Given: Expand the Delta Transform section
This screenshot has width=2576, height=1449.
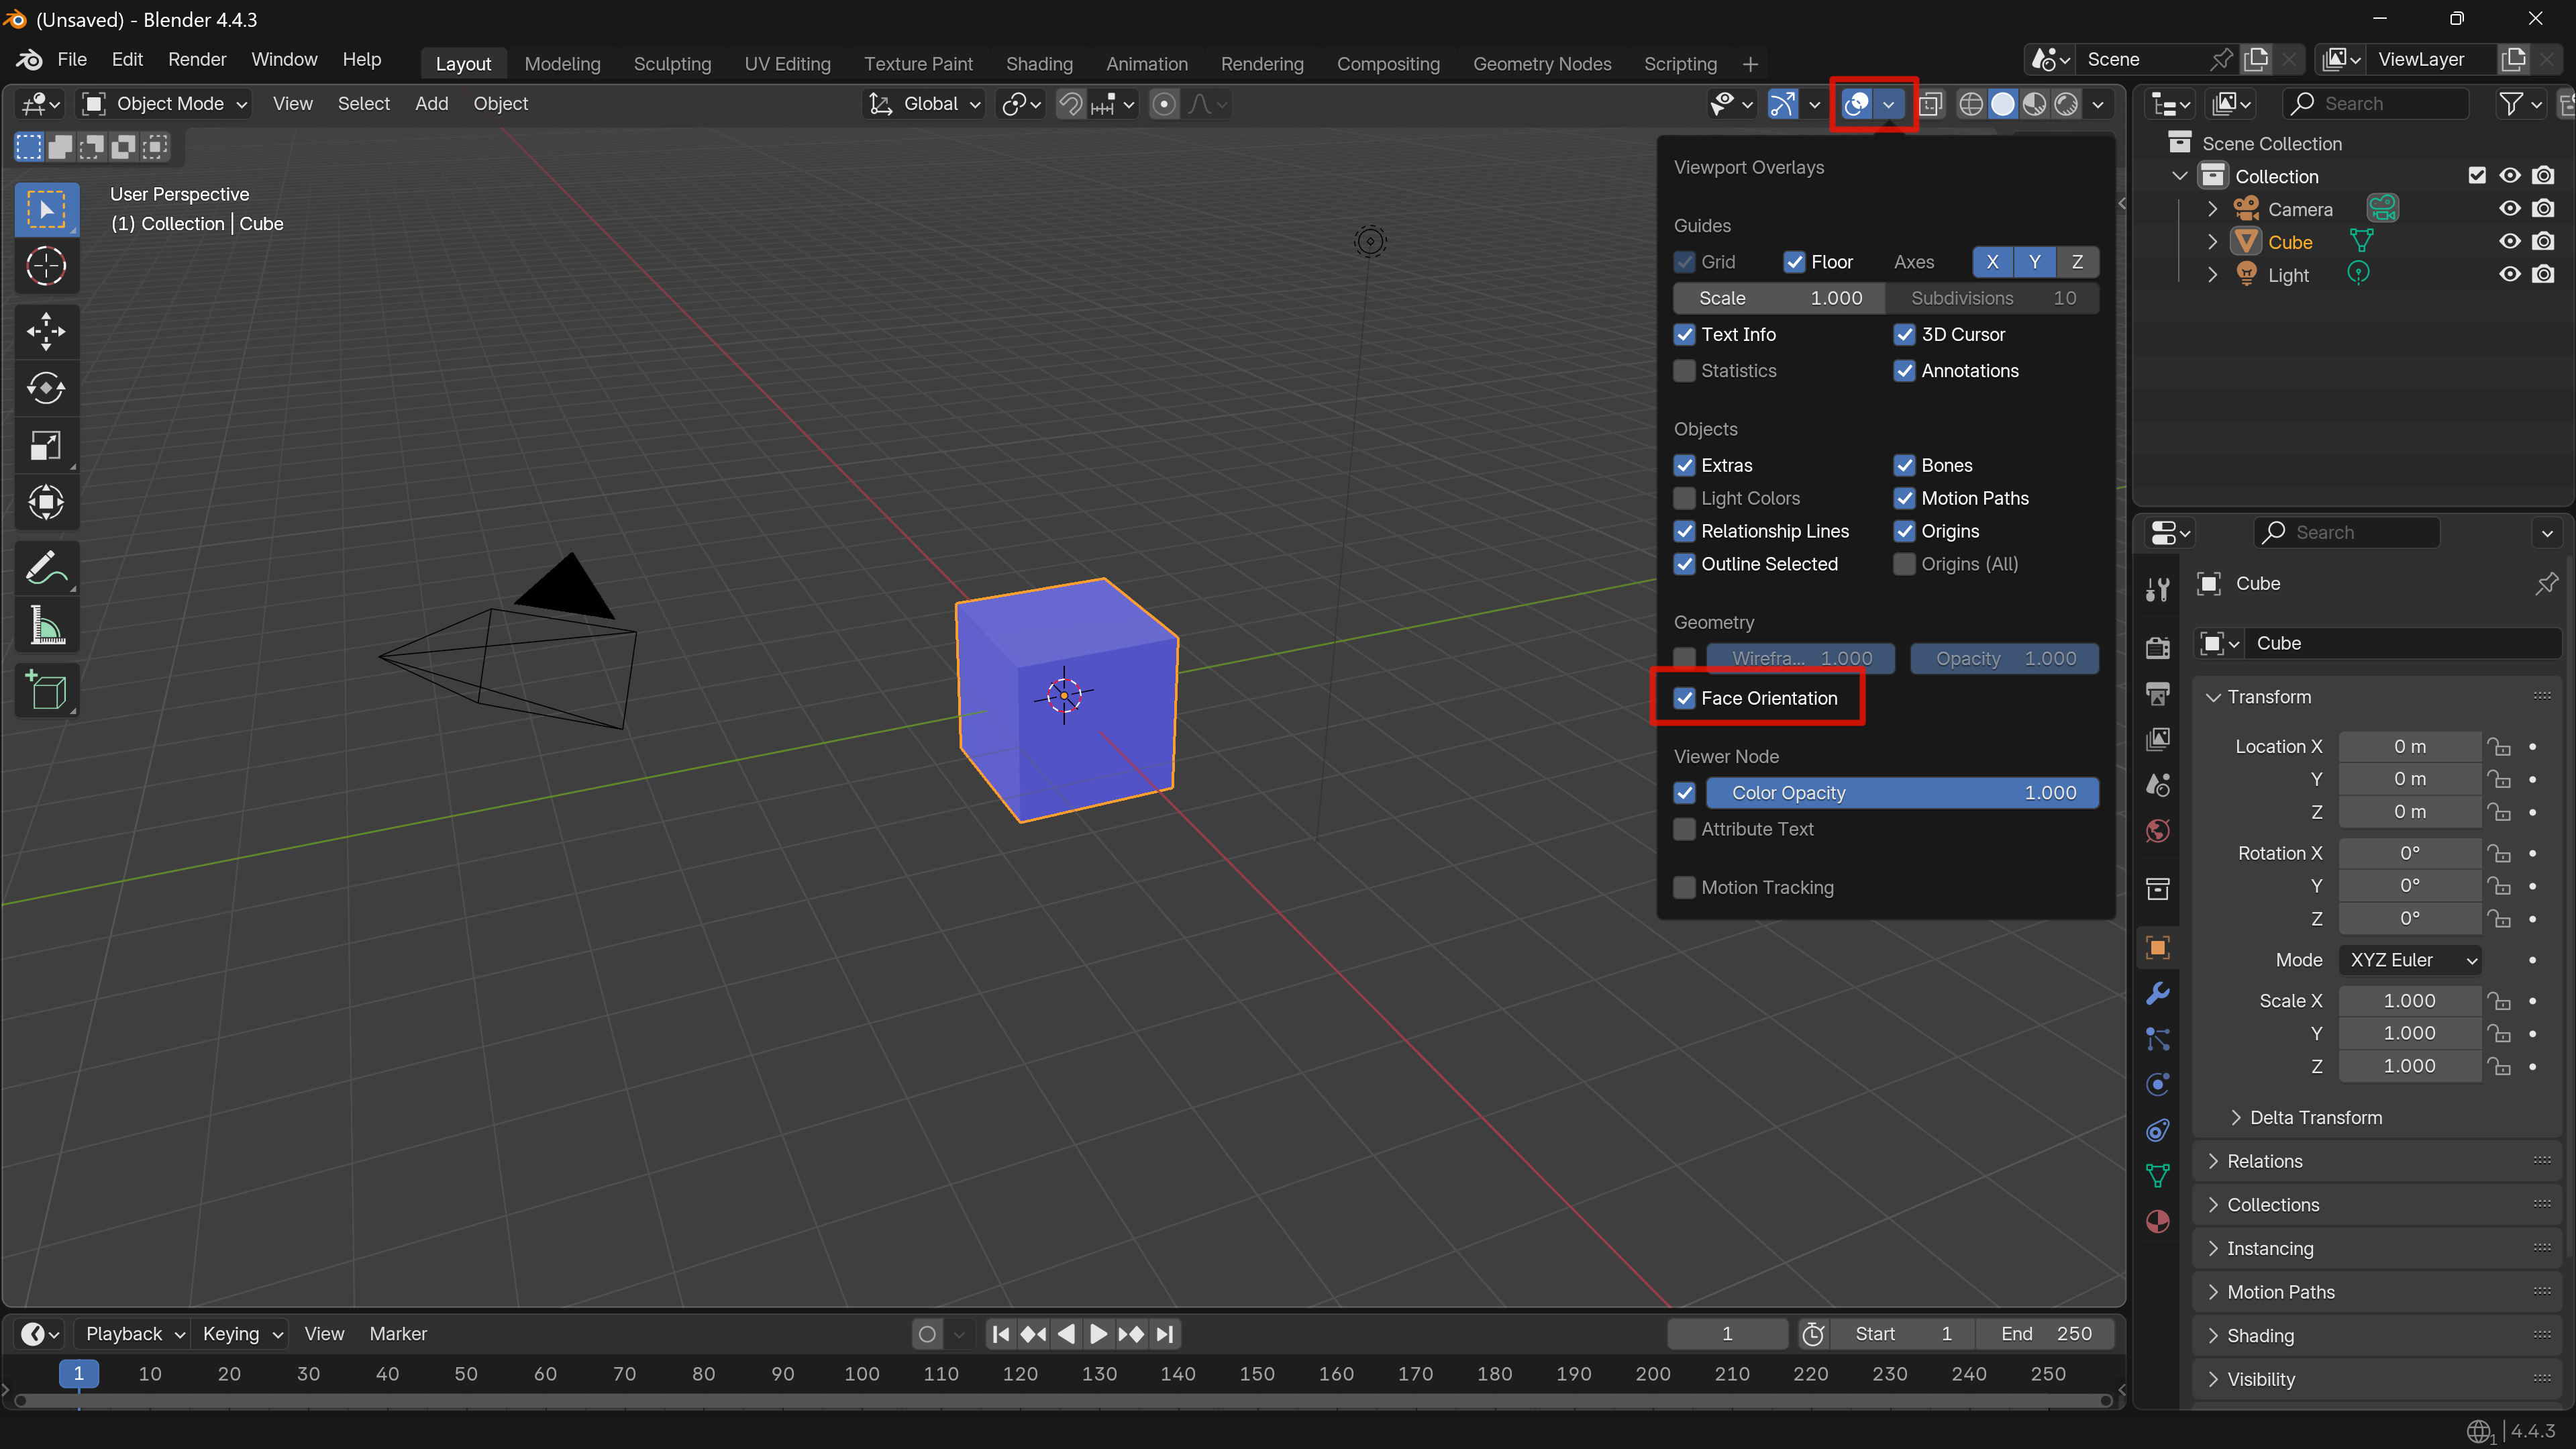Looking at the screenshot, I should point(2315,1118).
